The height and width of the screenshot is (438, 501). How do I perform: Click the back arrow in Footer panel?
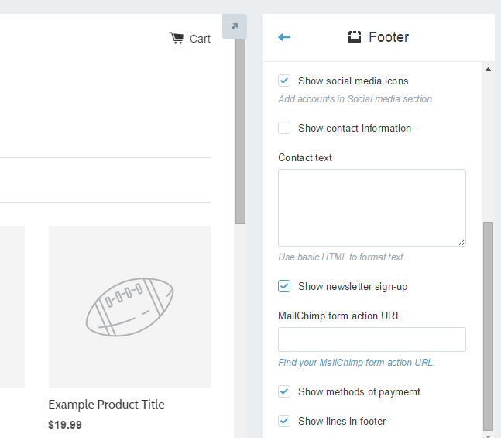284,37
